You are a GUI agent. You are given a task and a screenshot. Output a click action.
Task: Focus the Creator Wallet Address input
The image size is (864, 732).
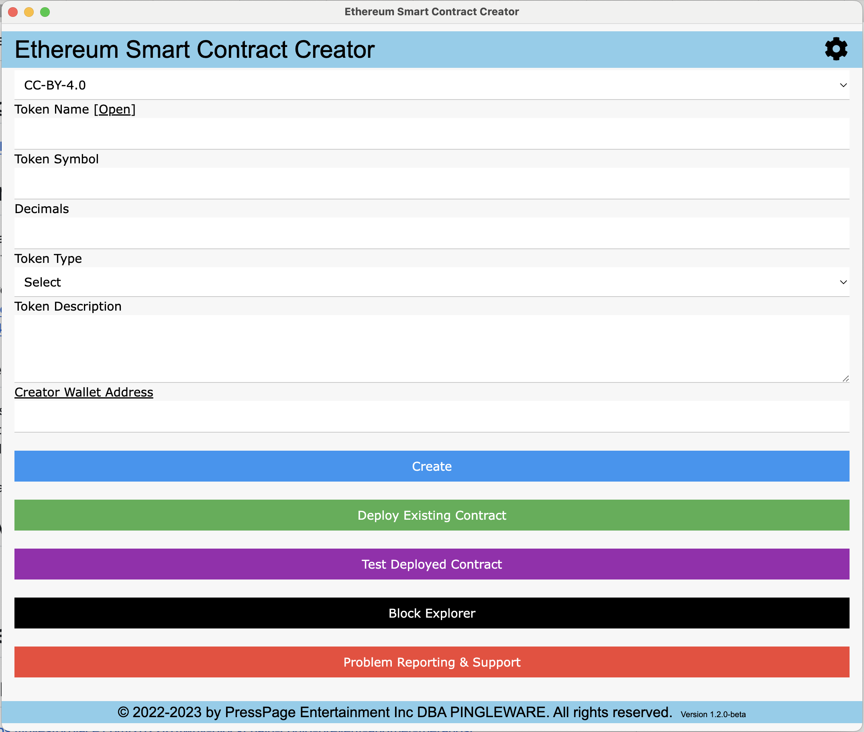(x=431, y=416)
